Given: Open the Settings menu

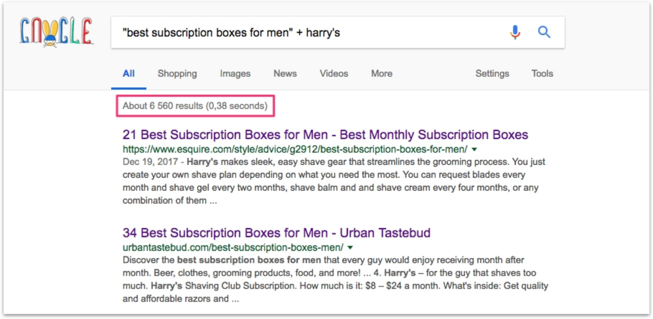Looking at the screenshot, I should (492, 74).
